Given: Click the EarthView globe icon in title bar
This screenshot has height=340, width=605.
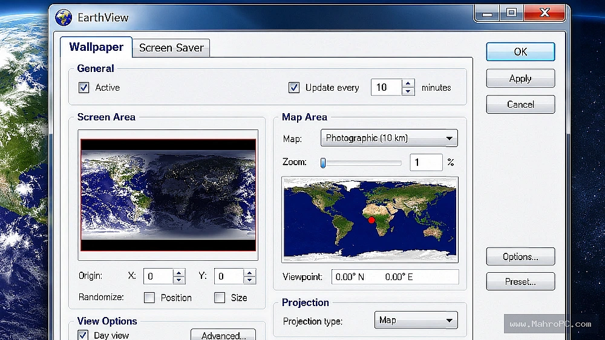Looking at the screenshot, I should tap(64, 18).
